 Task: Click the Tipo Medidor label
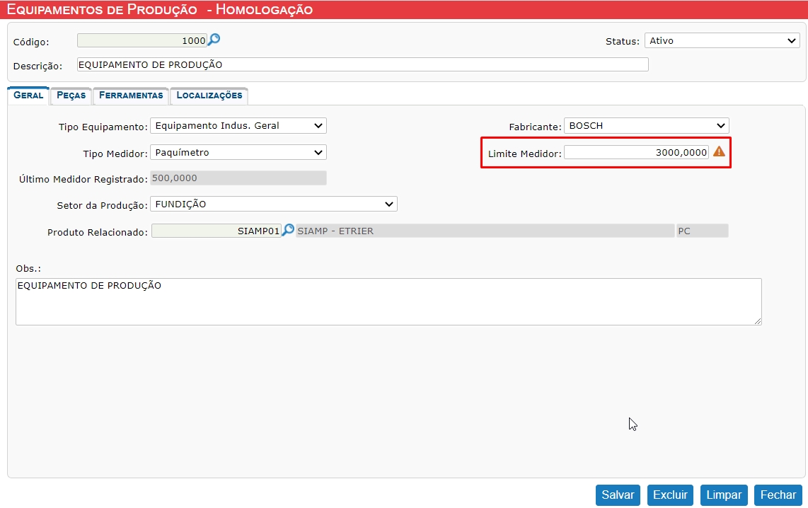point(115,154)
